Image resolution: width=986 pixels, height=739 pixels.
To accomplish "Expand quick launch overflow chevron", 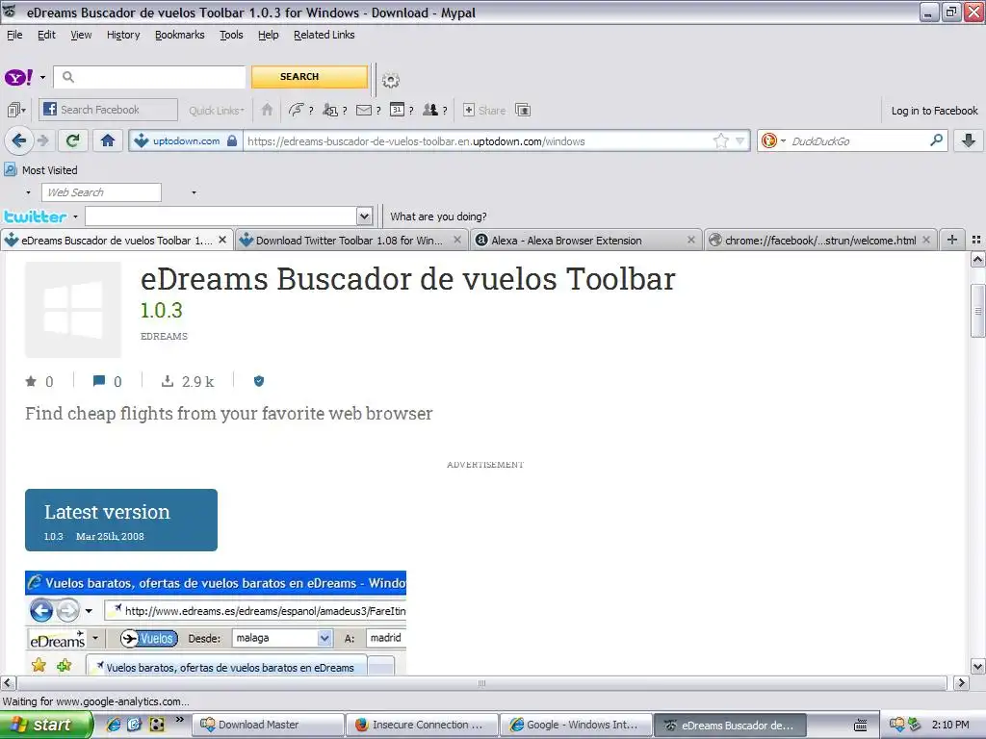I will (179, 720).
